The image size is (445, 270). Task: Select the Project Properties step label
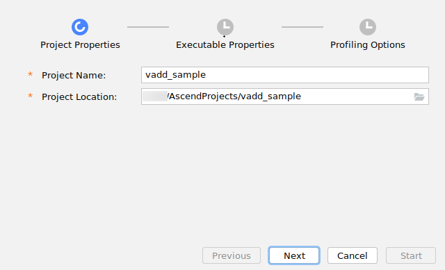point(80,44)
